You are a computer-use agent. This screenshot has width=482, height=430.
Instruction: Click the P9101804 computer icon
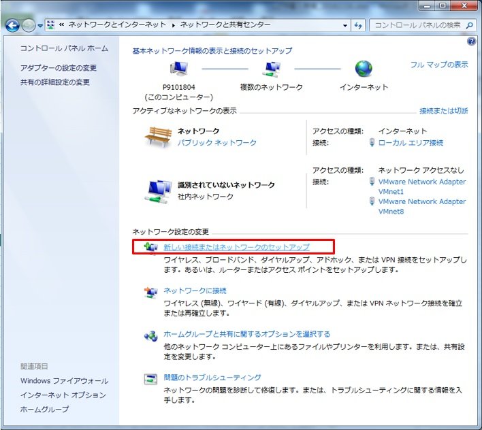click(178, 69)
